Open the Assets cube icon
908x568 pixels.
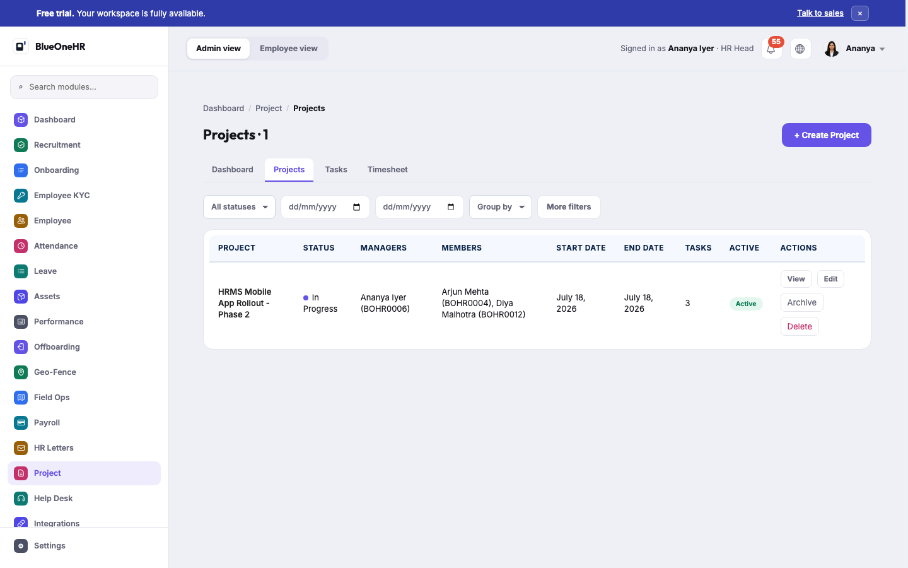tap(21, 297)
